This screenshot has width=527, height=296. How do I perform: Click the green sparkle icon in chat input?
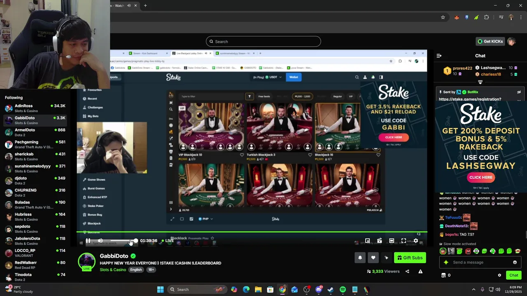[x=446, y=262]
